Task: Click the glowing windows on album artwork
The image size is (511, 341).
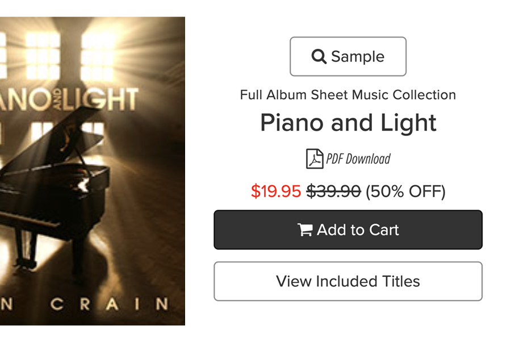Action: pyautogui.click(x=70, y=56)
